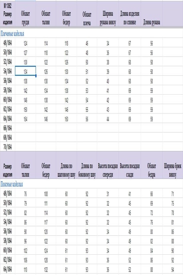Viewport: 183px width, 275px height.
Task: Select the 'Длина изделия по спинке' header
Action: [129, 18]
